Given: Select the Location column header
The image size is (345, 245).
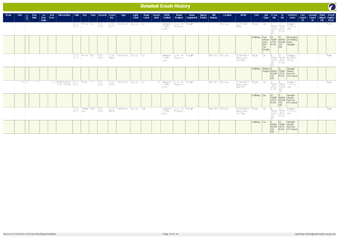Looking at the screenshot, I should (227, 18).
